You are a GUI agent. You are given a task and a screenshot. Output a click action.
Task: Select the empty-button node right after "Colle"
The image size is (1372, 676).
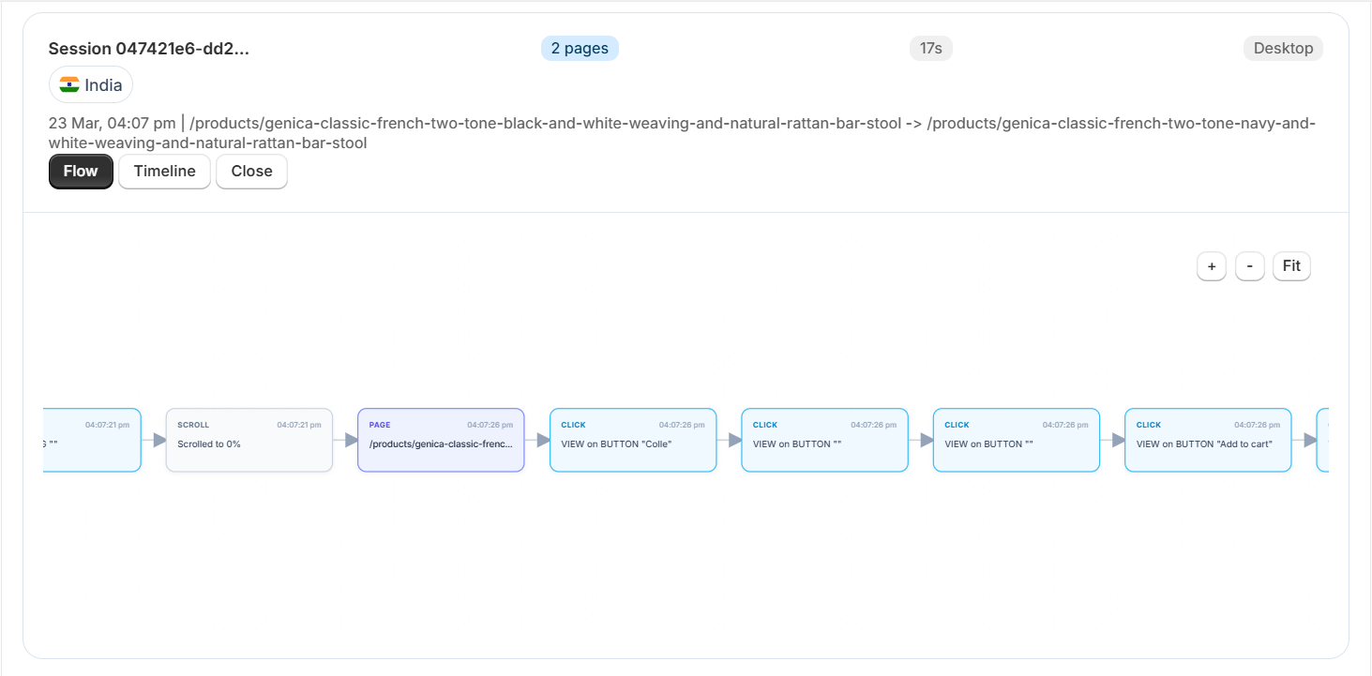click(x=824, y=440)
